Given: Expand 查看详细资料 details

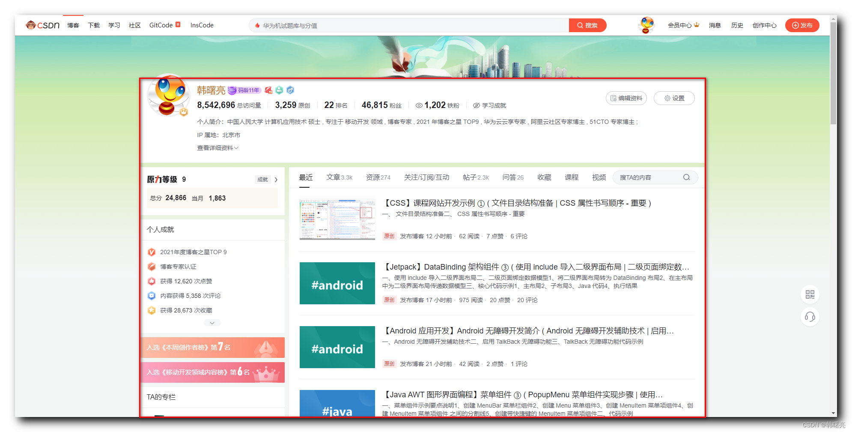Looking at the screenshot, I should 217,148.
